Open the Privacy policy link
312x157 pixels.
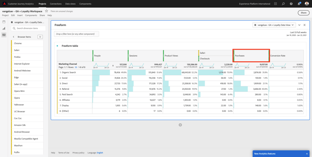pyautogui.click(x=78, y=153)
